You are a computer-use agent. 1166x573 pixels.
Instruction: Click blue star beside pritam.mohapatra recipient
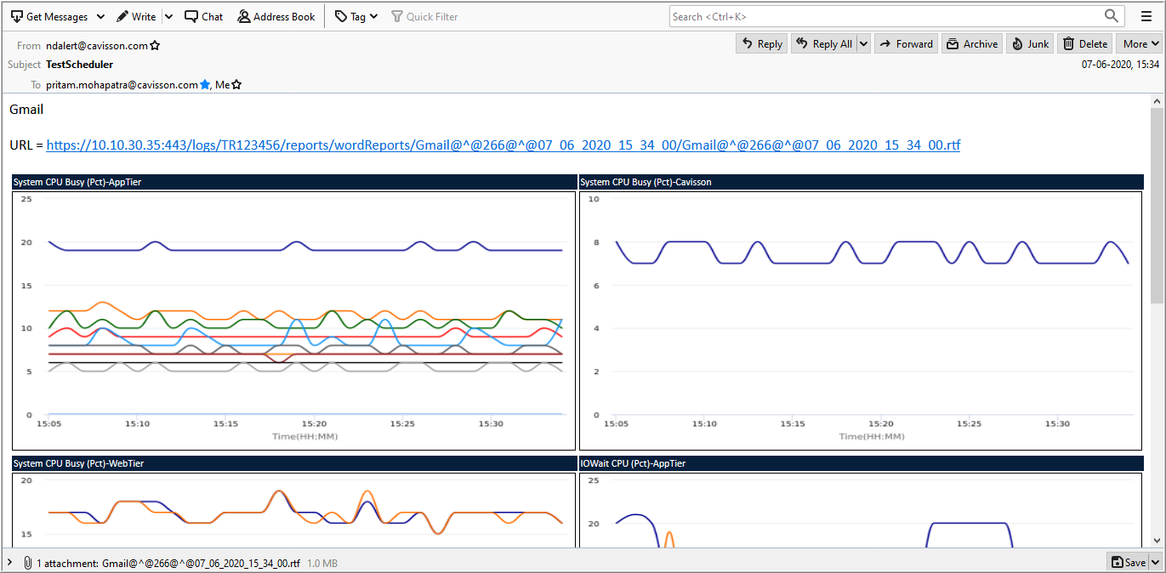[x=204, y=85]
